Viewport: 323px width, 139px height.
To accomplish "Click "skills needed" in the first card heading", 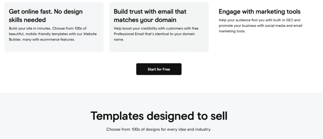I will pyautogui.click(x=27, y=20).
